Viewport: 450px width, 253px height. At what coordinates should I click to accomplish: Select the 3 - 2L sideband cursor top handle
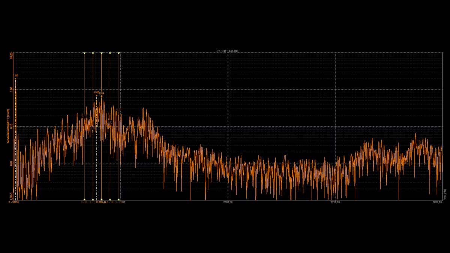tap(84, 53)
